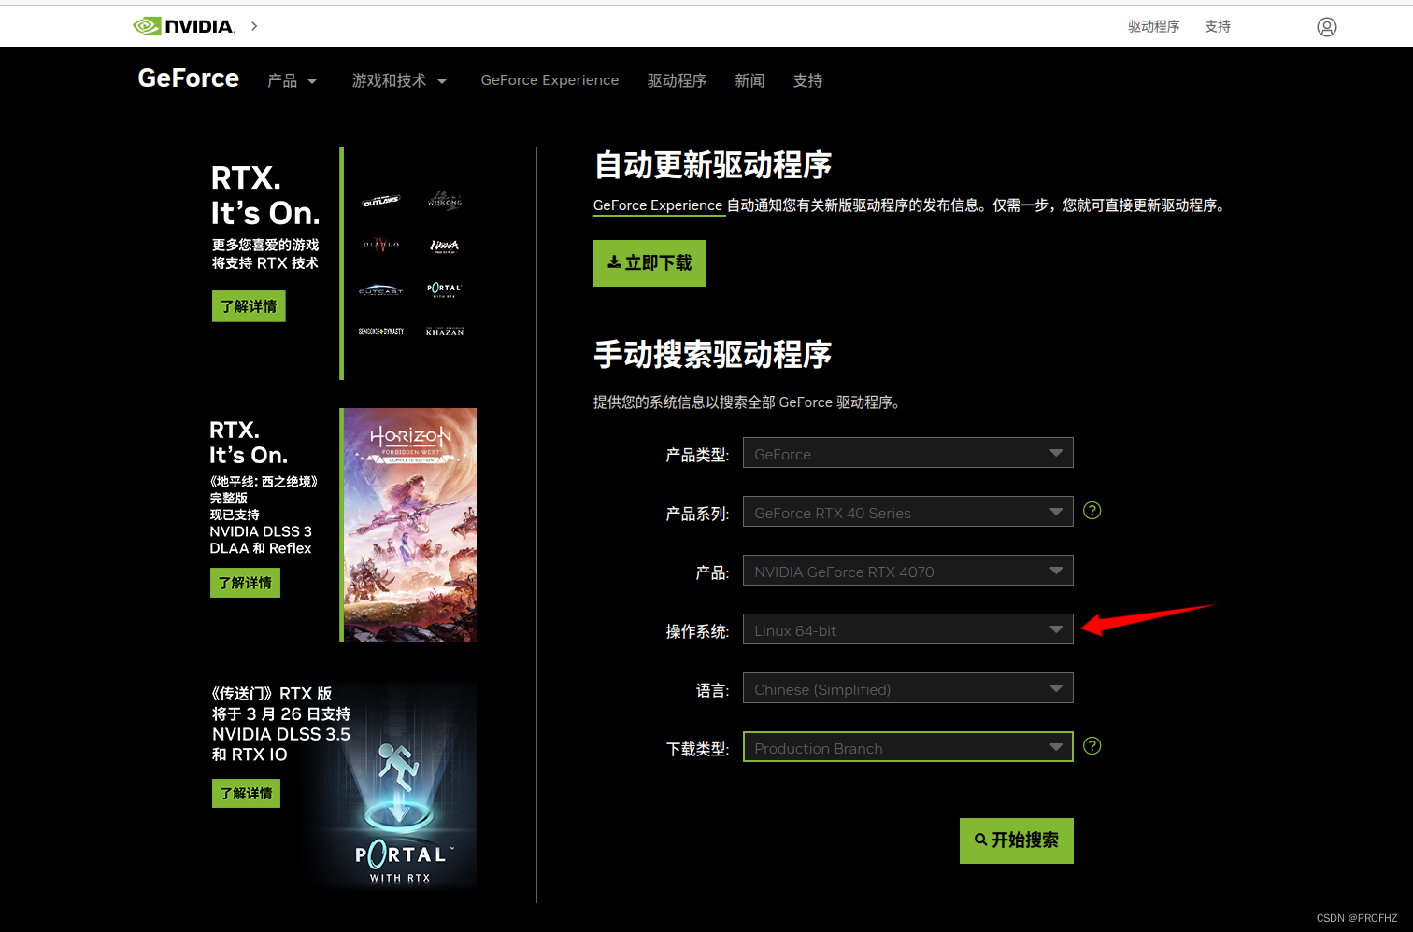Click the Portal with RTX small logo
This screenshot has width=1413, height=932.
pyautogui.click(x=445, y=289)
